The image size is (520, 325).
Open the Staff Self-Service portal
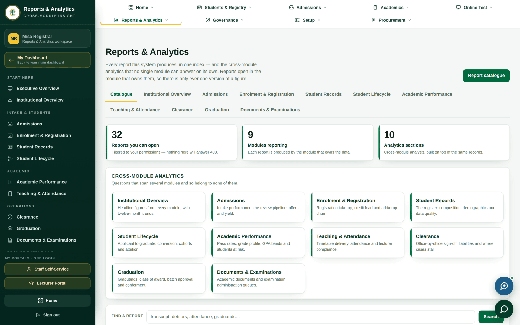[47, 269]
